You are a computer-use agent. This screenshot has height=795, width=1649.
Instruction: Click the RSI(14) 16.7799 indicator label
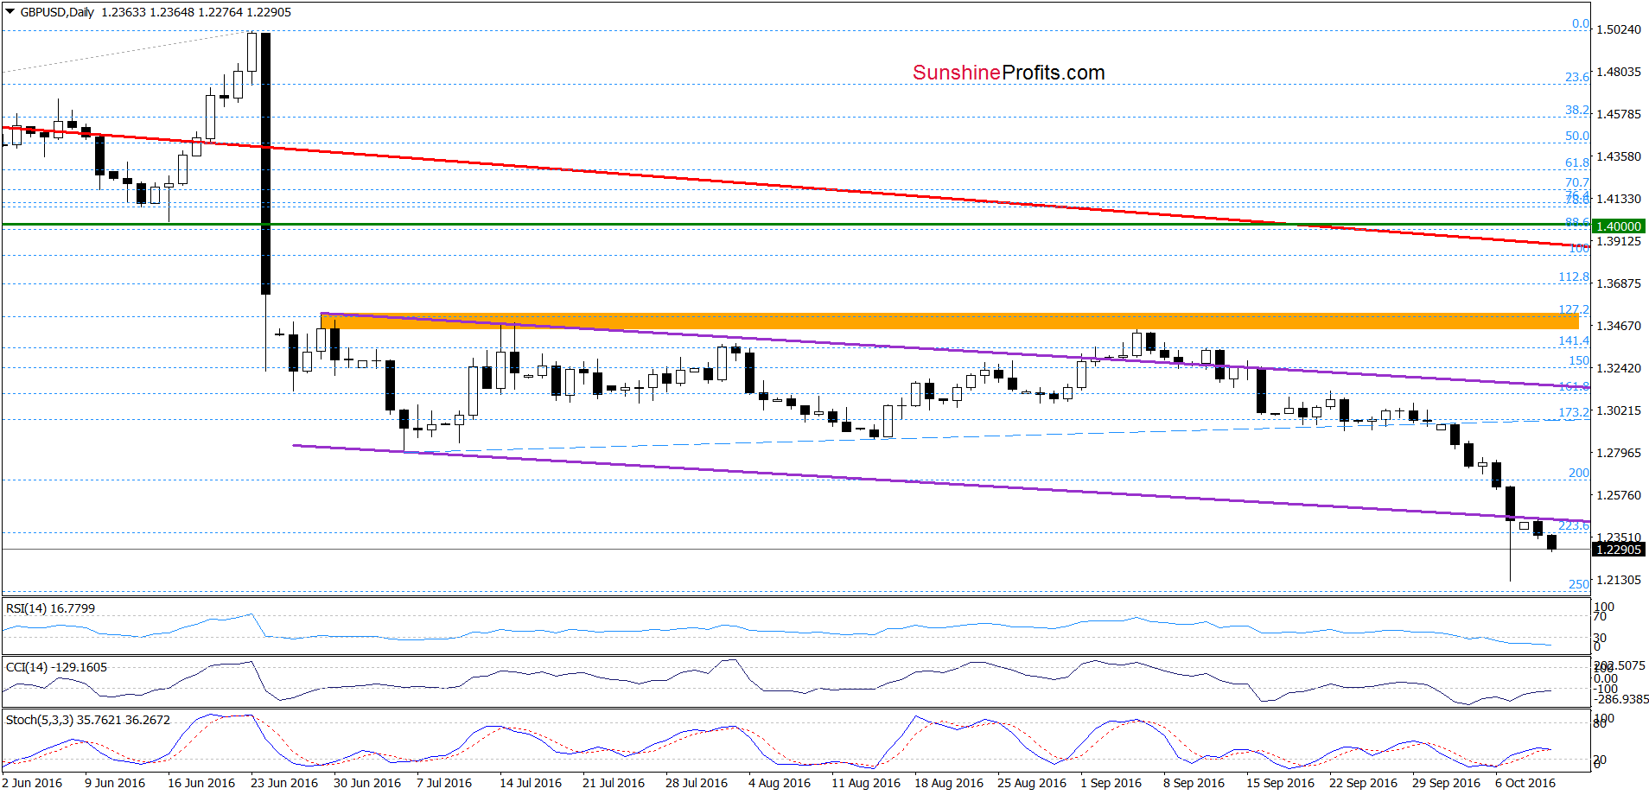click(51, 608)
